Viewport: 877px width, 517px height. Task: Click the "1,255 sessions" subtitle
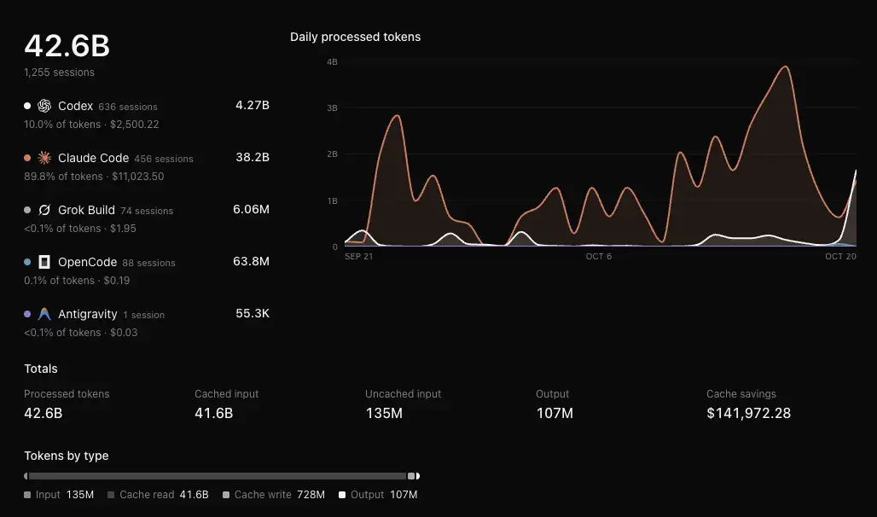pyautogui.click(x=59, y=73)
